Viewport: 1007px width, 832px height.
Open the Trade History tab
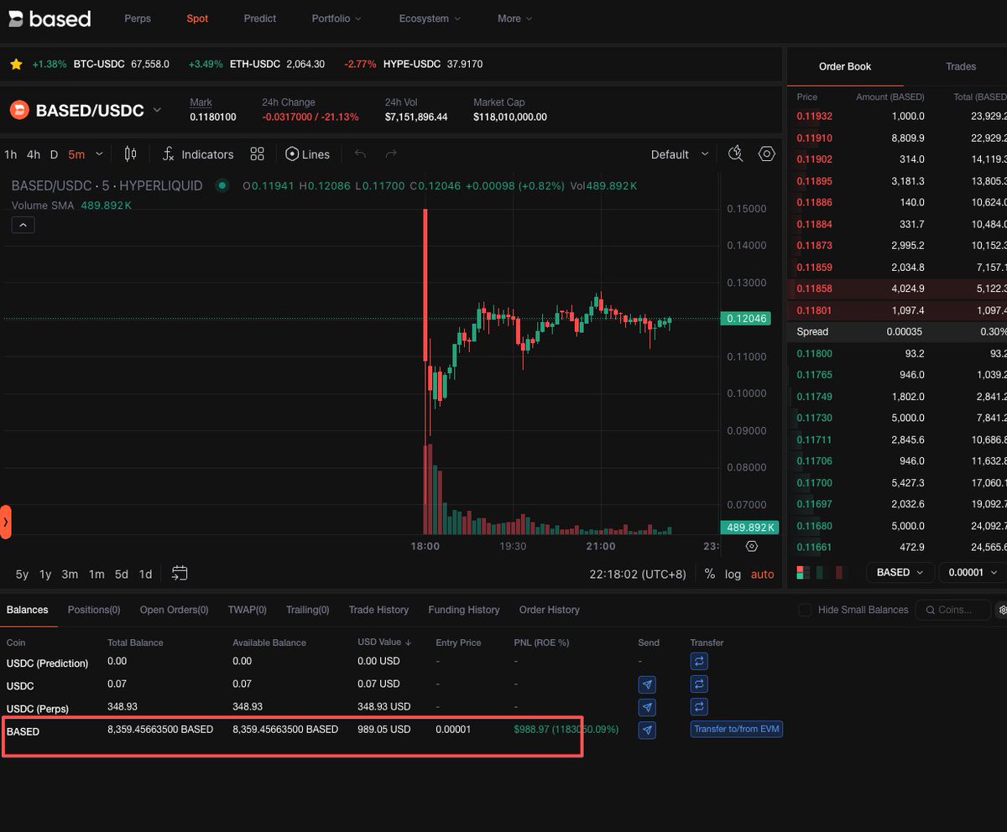(x=378, y=610)
